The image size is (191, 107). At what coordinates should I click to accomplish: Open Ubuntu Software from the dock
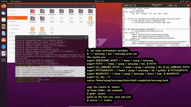[x=4, y=40]
